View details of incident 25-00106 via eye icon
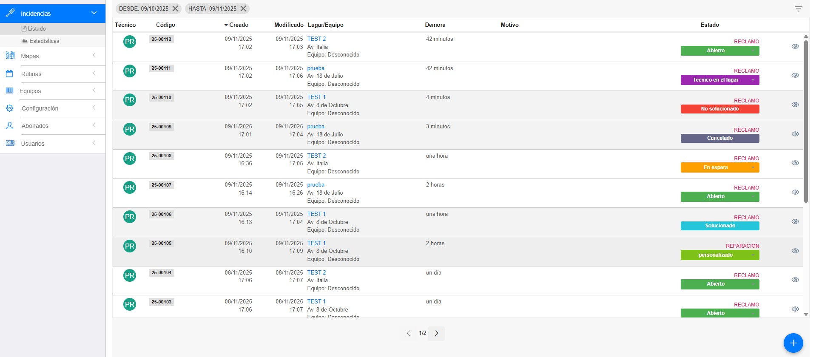The image size is (816, 357). coord(795,221)
